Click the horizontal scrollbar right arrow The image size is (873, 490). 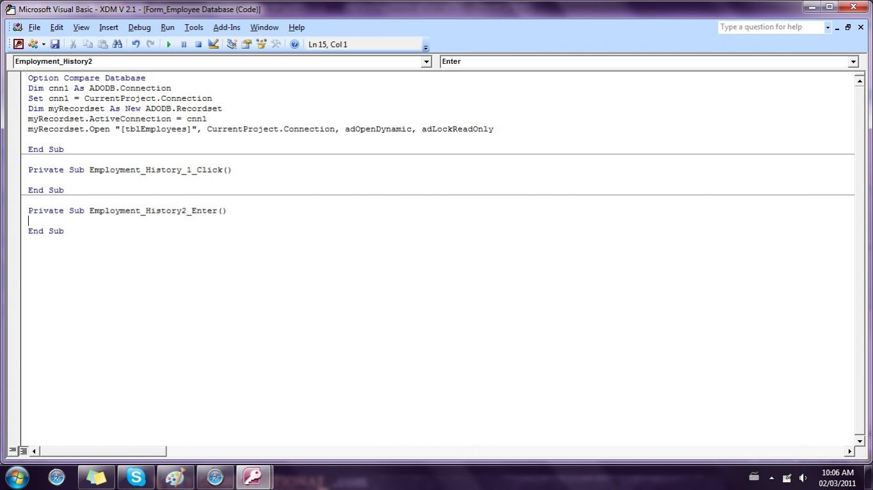(850, 451)
